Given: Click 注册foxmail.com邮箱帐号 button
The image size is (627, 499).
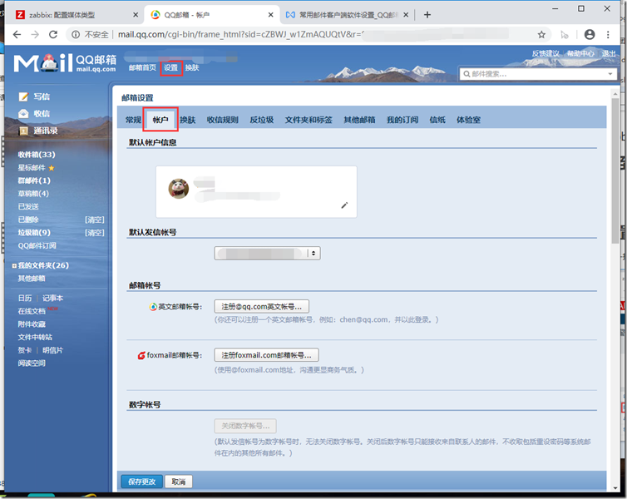Looking at the screenshot, I should click(x=266, y=355).
